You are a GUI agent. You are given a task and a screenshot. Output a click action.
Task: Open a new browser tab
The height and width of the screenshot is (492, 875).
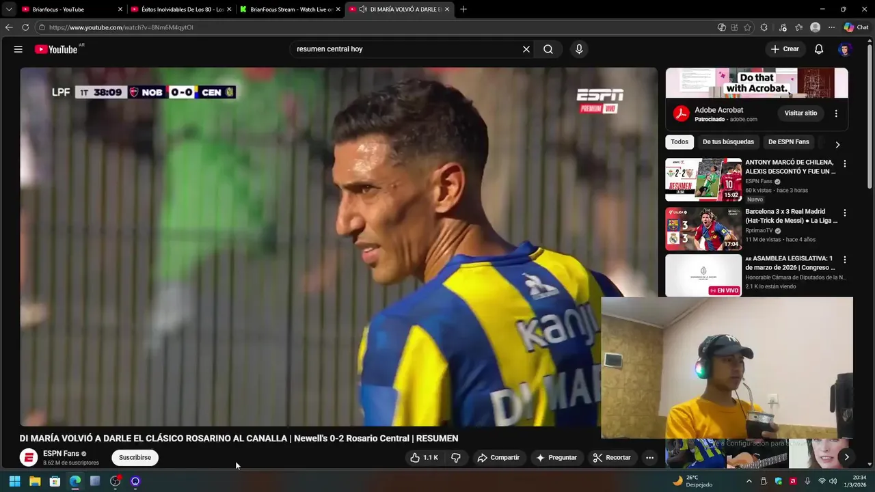463,10
